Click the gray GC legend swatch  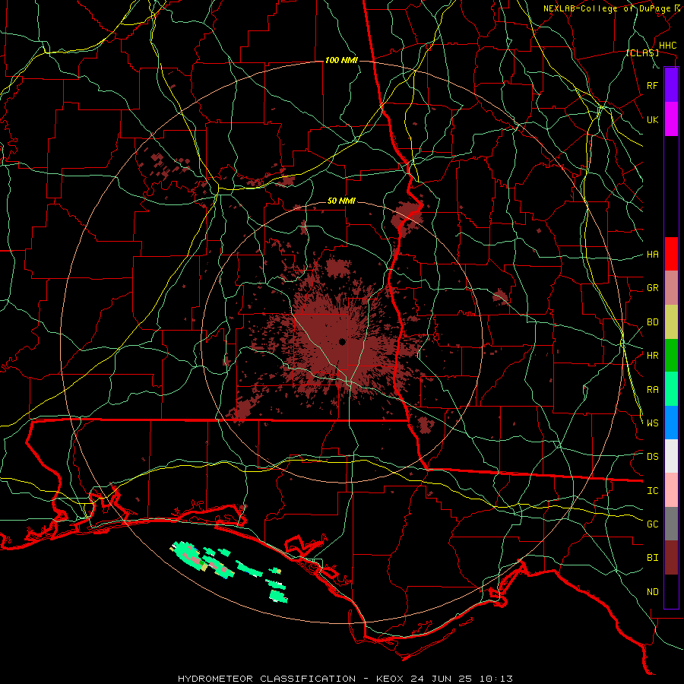(x=671, y=524)
